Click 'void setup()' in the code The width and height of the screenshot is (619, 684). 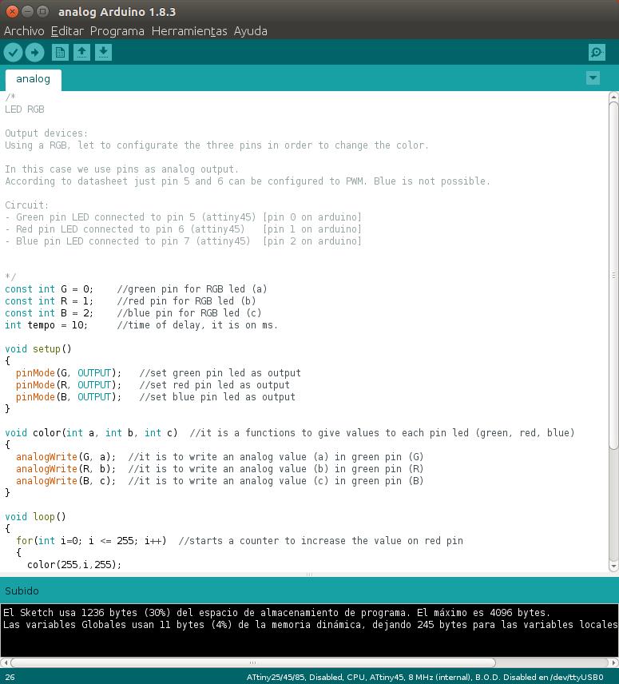tap(38, 349)
